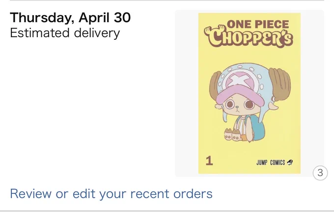Click the word 'Review' in the link

30,194
